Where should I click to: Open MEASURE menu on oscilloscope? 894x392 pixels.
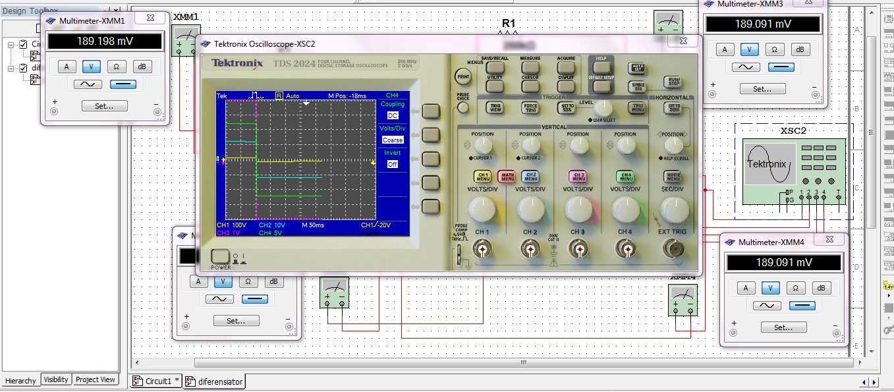point(530,67)
